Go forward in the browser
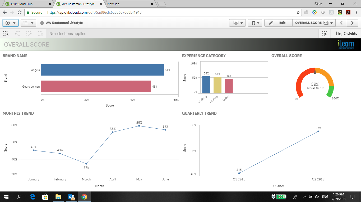This screenshot has width=361, height=202. [12, 12]
